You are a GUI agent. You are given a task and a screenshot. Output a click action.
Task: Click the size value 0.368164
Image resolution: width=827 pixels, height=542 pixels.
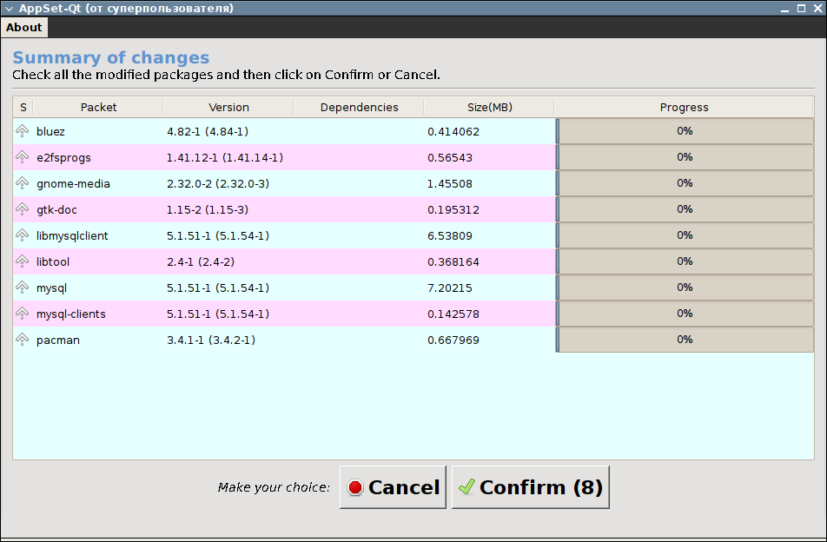[x=453, y=262]
